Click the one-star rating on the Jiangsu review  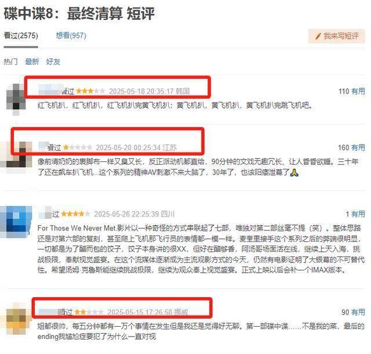(78, 147)
